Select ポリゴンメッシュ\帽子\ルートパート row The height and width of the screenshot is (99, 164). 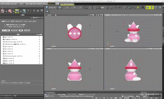point(22,44)
